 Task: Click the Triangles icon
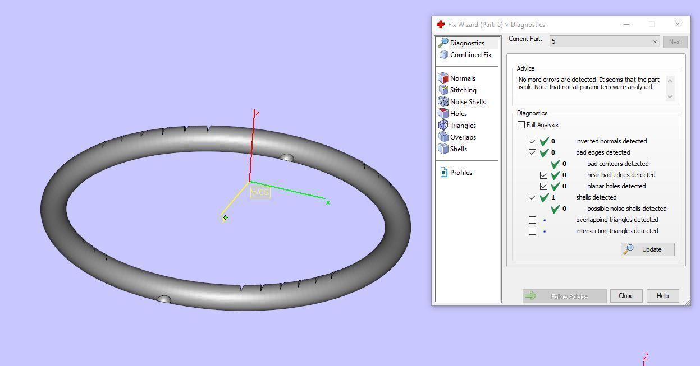coord(443,125)
